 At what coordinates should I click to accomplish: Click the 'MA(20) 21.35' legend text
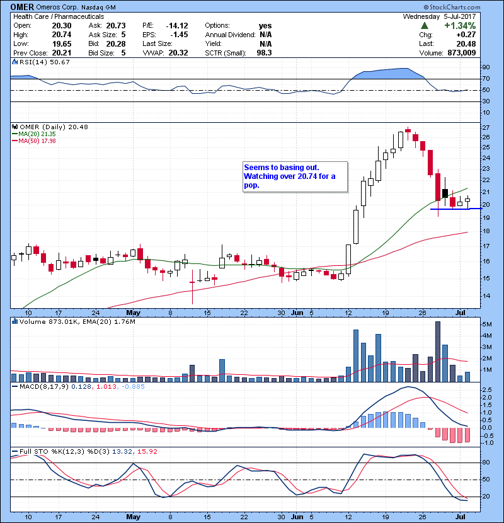coord(37,134)
